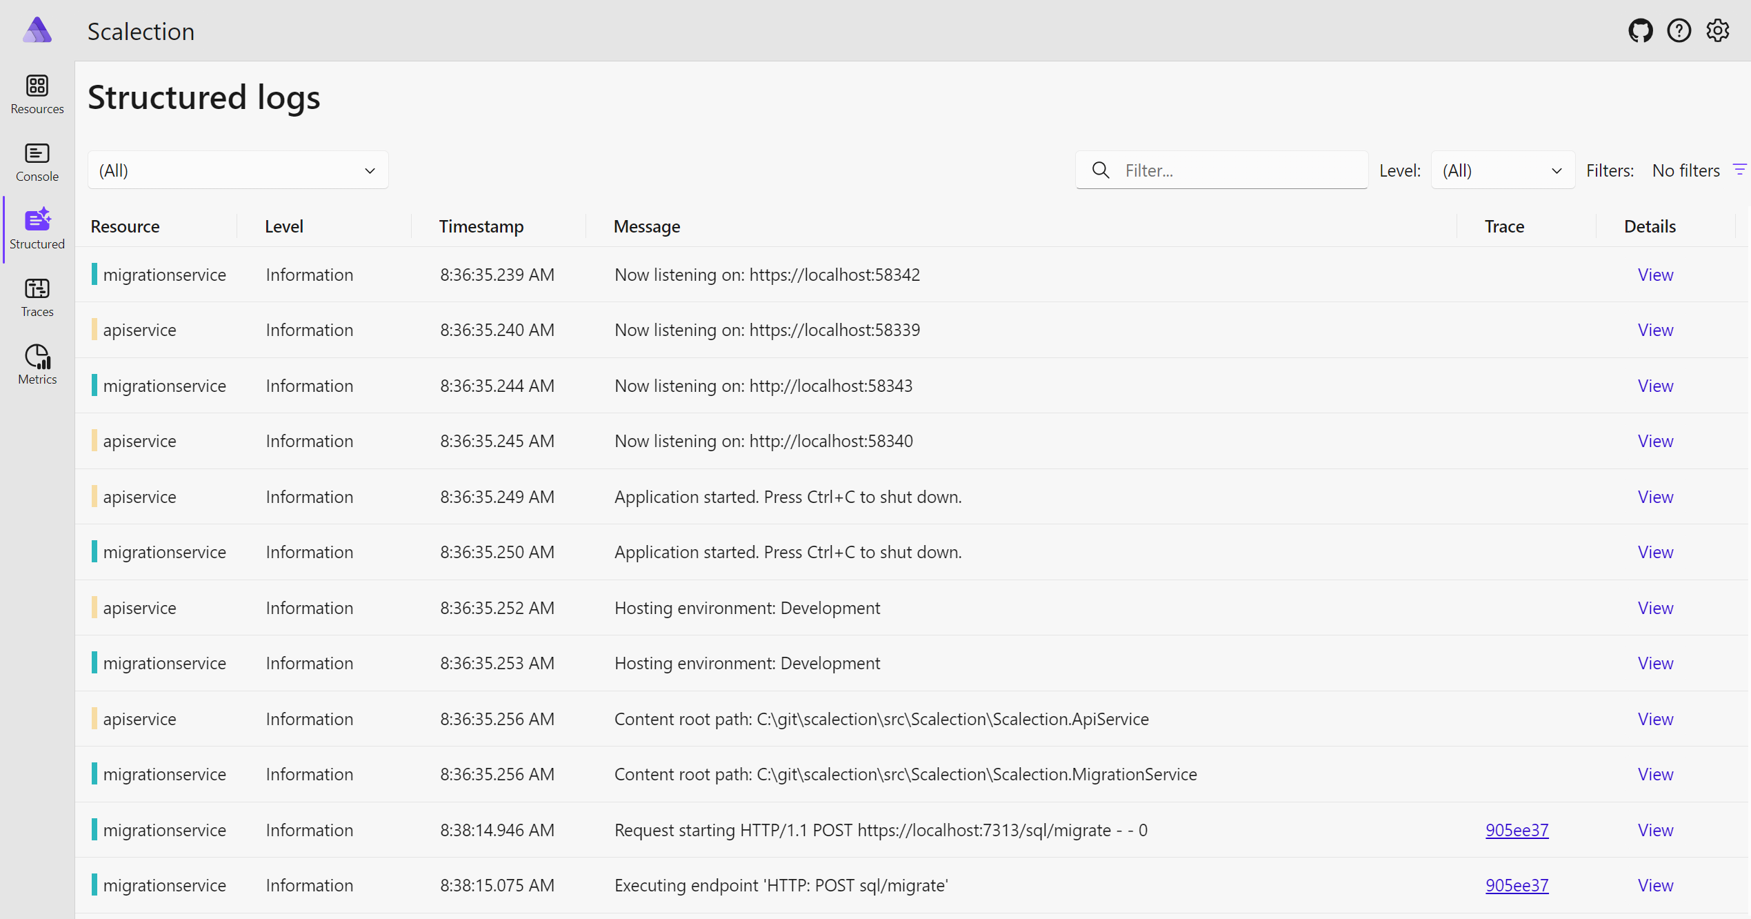Click the Timestamp column header
Image resolution: width=1751 pixels, height=919 pixels.
coord(481,226)
